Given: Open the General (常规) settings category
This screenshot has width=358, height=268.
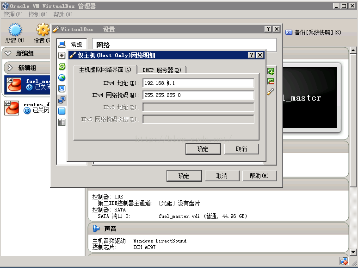Looking at the screenshot, I should (x=72, y=44).
